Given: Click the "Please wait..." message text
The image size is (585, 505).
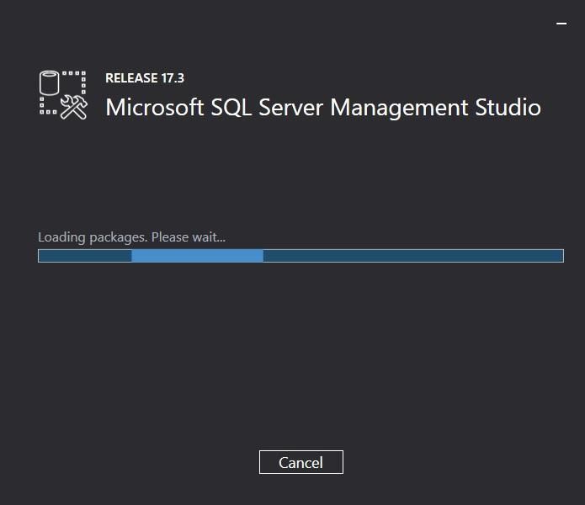Looking at the screenshot, I should [x=189, y=237].
